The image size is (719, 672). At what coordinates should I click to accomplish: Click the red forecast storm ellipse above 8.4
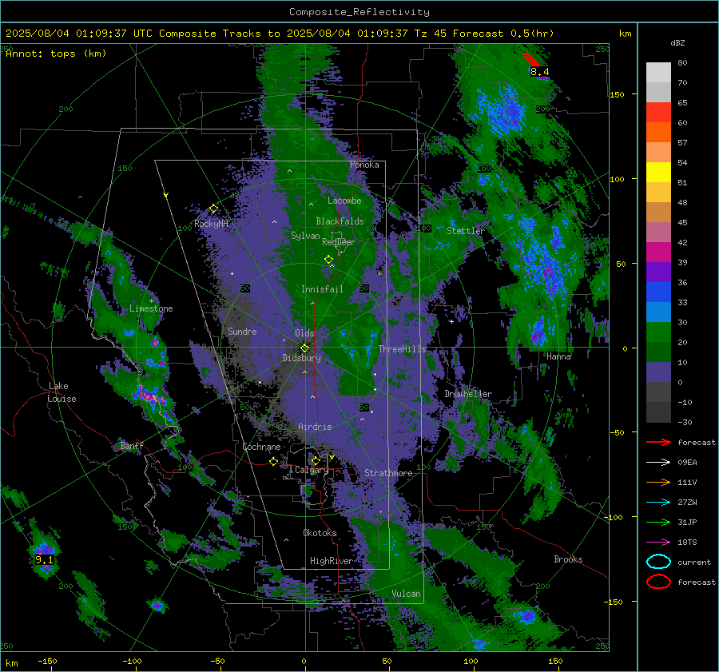click(x=531, y=60)
